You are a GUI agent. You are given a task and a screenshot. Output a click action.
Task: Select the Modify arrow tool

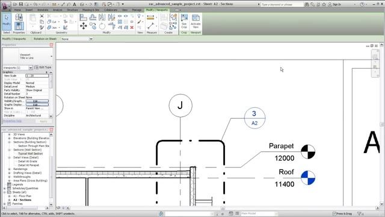[x=7, y=22]
